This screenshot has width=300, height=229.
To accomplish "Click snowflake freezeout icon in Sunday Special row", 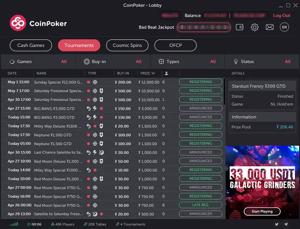I will pyautogui.click(x=95, y=82).
